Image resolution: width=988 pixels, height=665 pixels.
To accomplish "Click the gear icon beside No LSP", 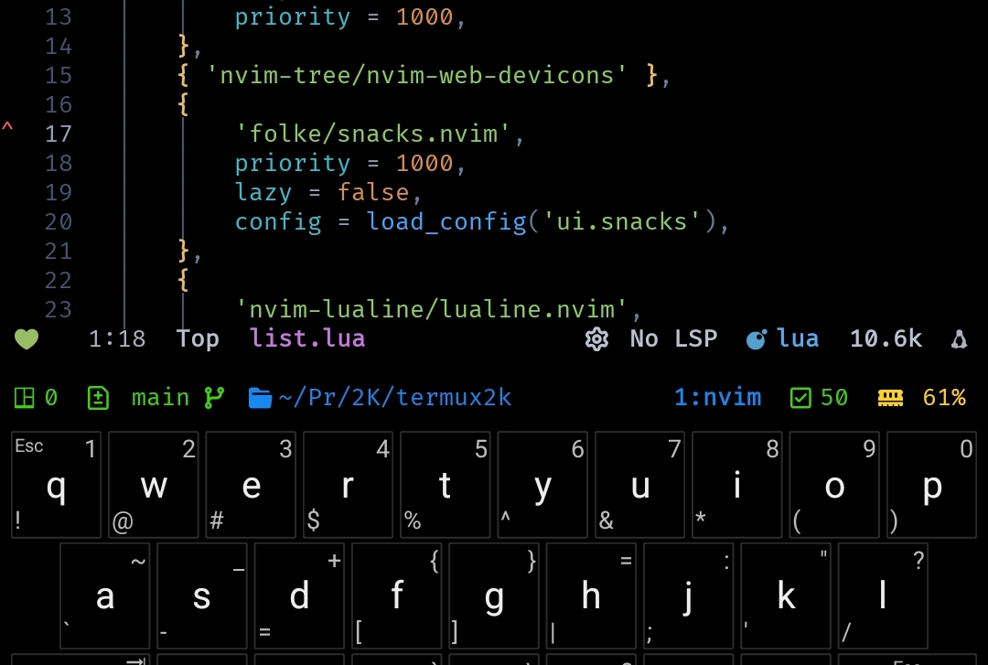I will pos(596,339).
